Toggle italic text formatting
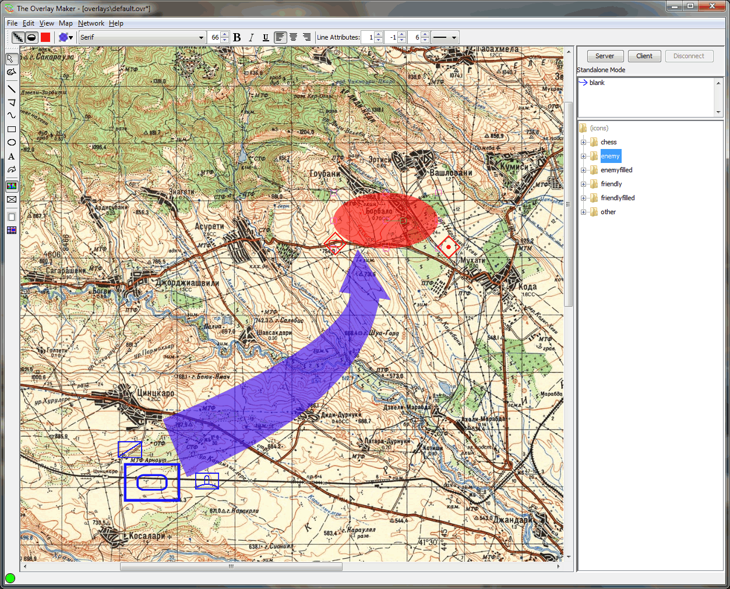This screenshot has width=730, height=589. click(x=251, y=37)
